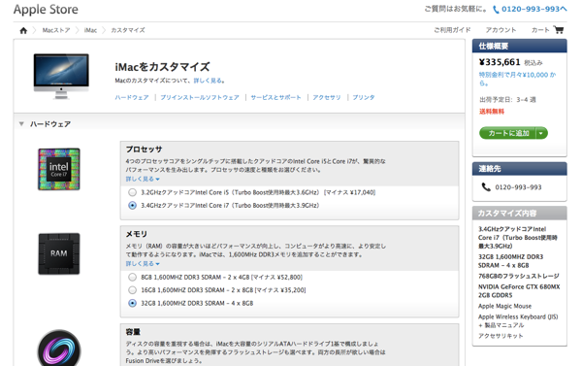Click the メモリ section heading

coord(137,234)
